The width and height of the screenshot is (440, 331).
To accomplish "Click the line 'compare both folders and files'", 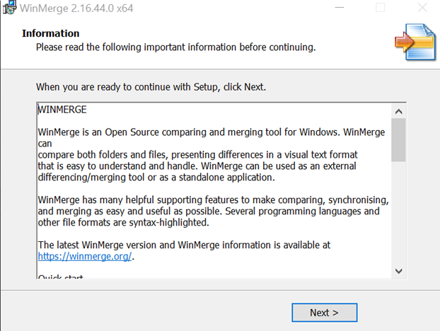I will tap(198, 155).
